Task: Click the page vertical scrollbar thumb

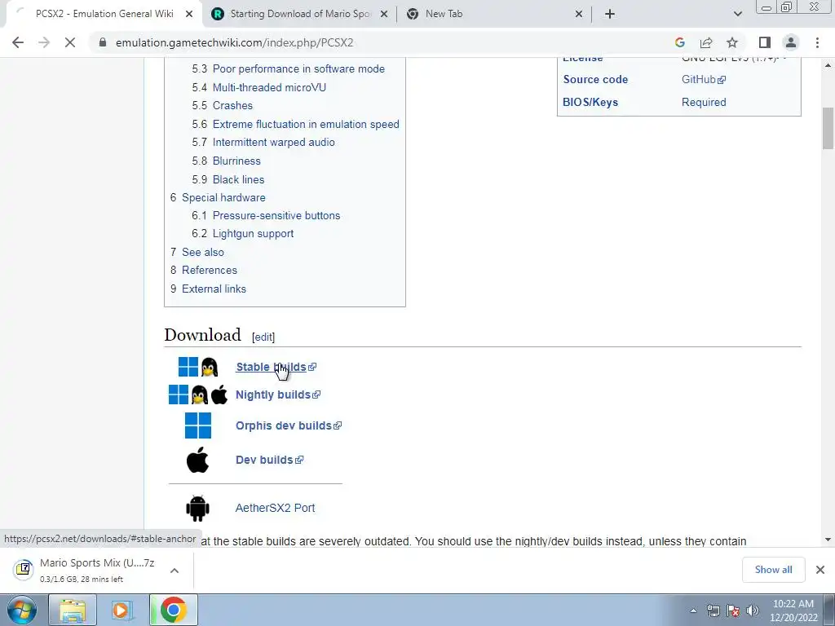Action: [828, 128]
